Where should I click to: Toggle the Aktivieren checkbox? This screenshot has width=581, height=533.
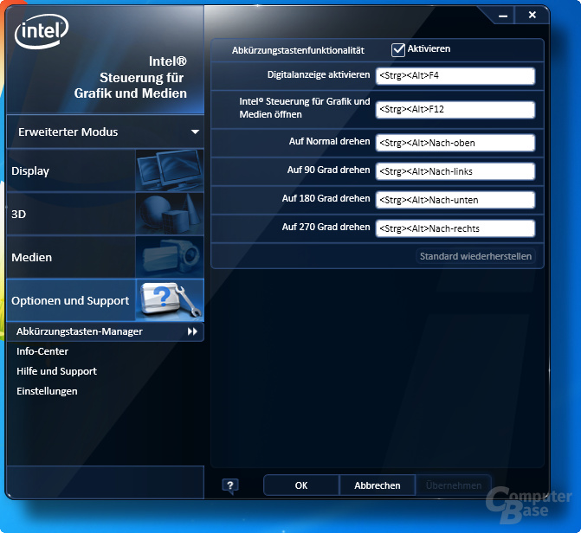point(398,49)
